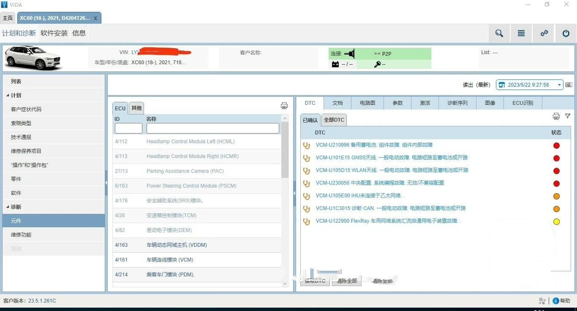Click stethoscope icon for VCM-U105D15
Viewport: 577px width, 311px height.
(307, 171)
